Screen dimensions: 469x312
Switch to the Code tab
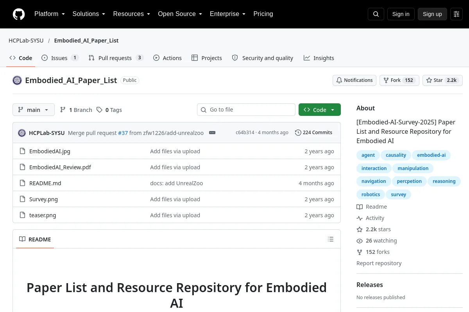click(x=21, y=58)
